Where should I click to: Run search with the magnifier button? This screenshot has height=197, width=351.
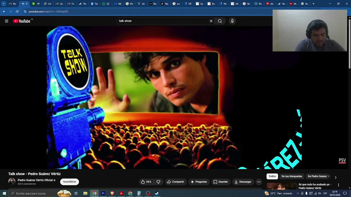[220, 21]
